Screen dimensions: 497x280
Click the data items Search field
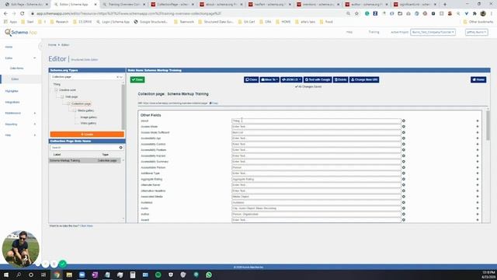click(84, 148)
